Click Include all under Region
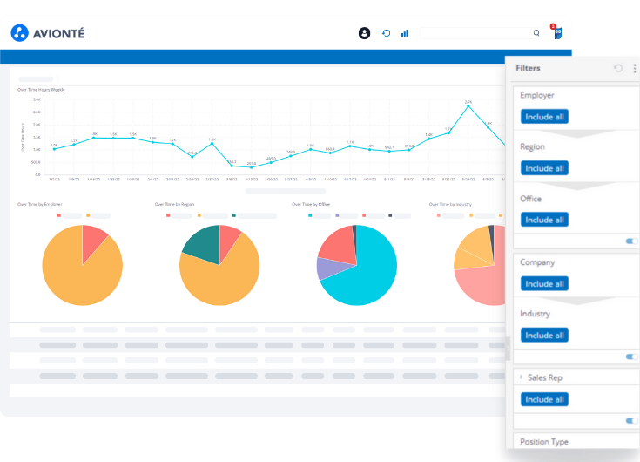This screenshot has height=462, width=640. point(544,168)
